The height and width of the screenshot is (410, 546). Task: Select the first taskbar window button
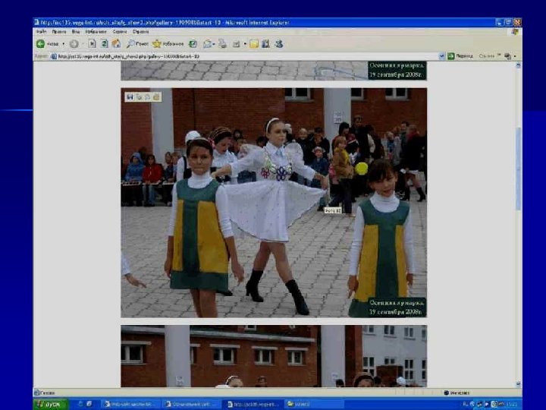(x=130, y=405)
